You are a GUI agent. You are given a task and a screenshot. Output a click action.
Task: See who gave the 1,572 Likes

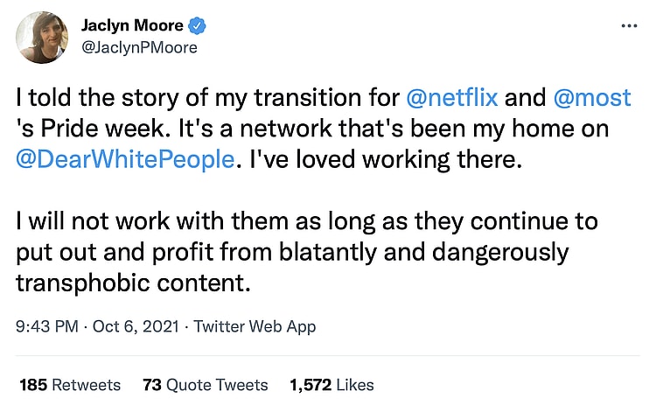(331, 384)
